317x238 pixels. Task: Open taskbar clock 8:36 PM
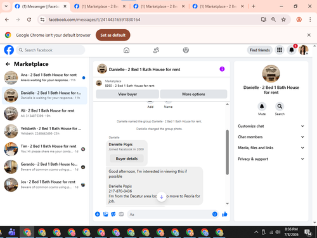coord(291,232)
